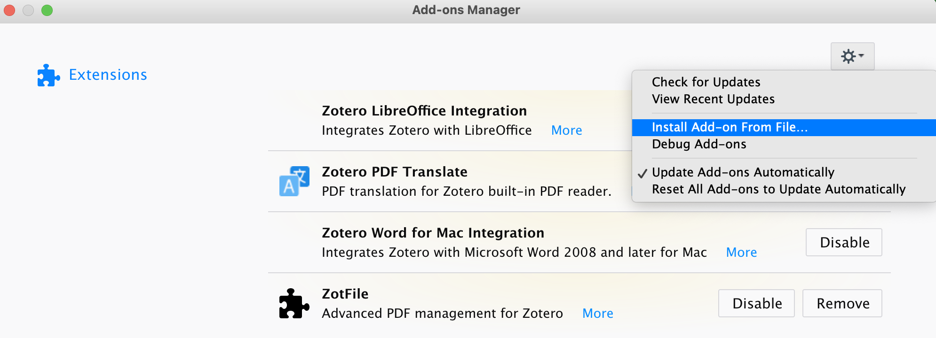Open More link for LibreOffice Integration
The image size is (936, 338).
(566, 131)
